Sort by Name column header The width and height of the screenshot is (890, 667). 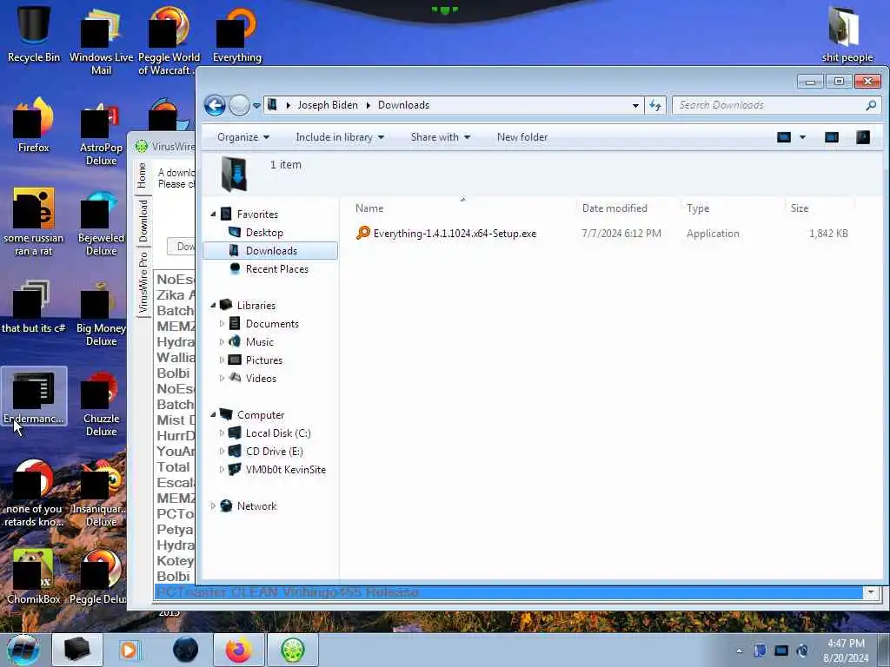[463, 208]
